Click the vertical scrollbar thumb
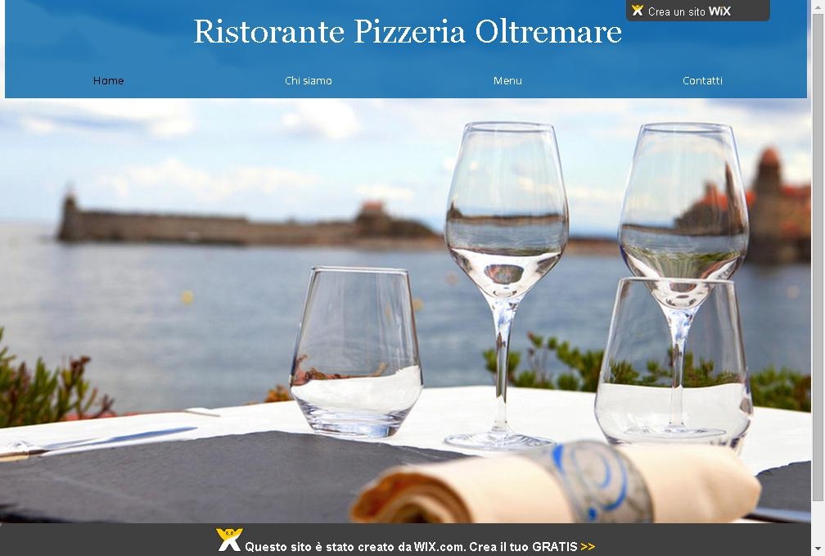Viewport: 825px width, 556px height. pos(818,256)
